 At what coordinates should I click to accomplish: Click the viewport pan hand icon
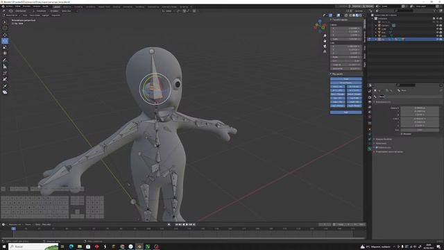(x=325, y=41)
